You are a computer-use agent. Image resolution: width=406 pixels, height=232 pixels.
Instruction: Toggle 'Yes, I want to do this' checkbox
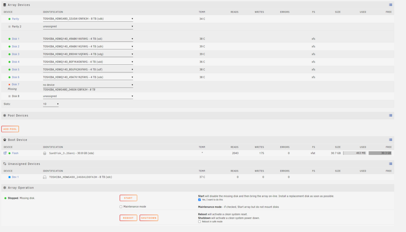(199, 200)
